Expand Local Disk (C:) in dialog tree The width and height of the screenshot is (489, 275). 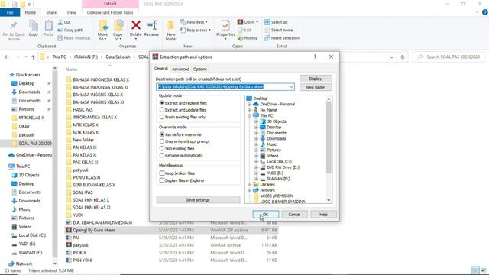pyautogui.click(x=256, y=161)
